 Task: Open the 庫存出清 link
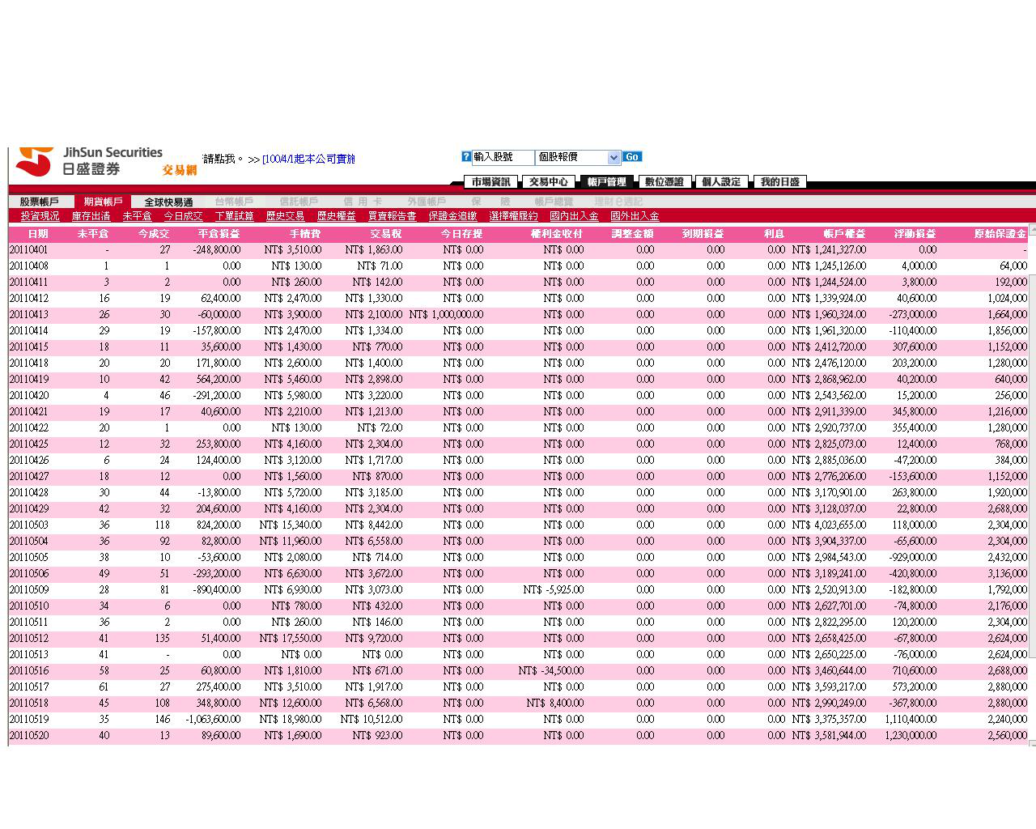coord(91,216)
